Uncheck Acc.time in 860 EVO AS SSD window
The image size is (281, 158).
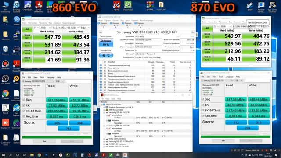(24, 117)
